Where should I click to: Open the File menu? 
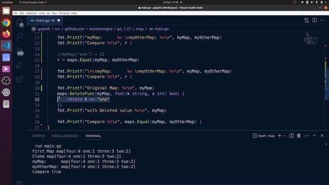(x=15, y=13)
